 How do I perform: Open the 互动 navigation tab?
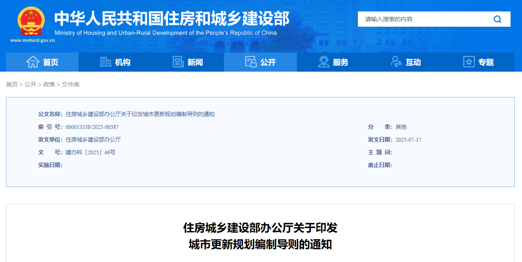[x=406, y=62]
